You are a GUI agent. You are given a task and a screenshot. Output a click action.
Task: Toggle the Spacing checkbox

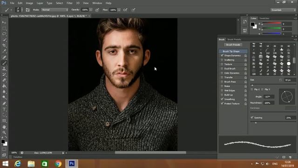(252, 118)
